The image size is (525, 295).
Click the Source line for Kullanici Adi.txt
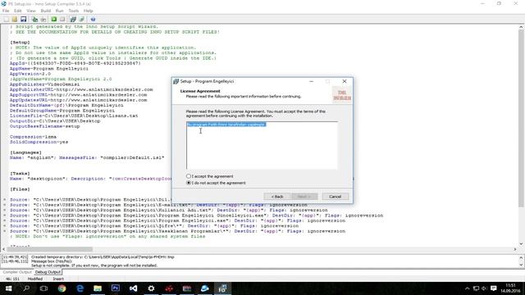click(x=169, y=210)
